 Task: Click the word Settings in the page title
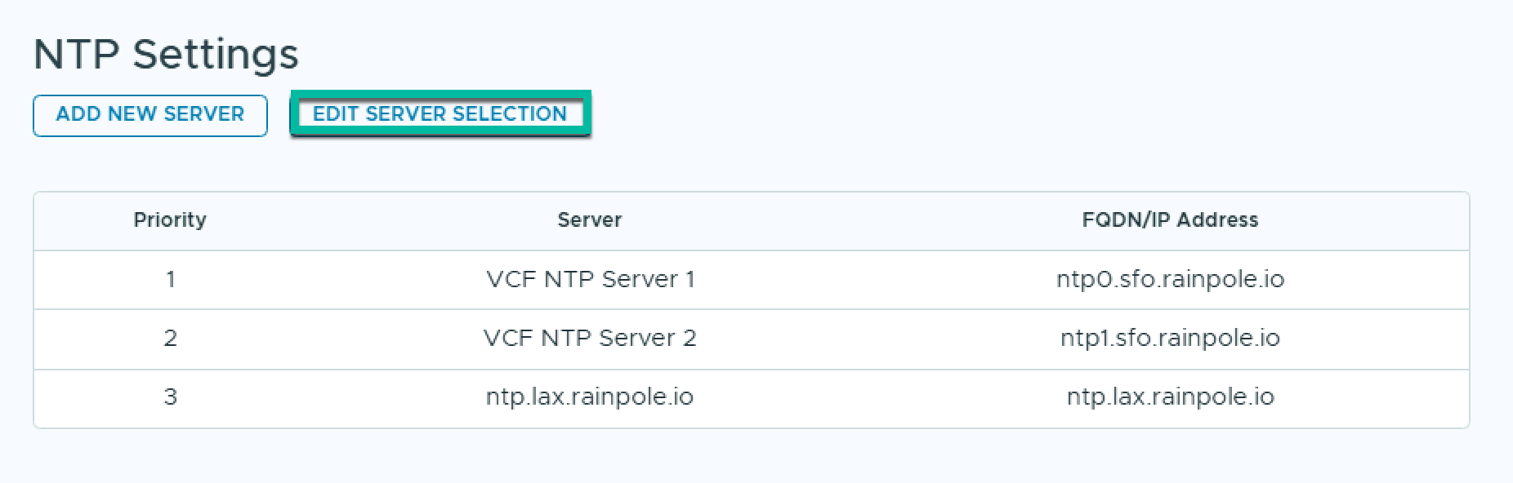tap(216, 55)
